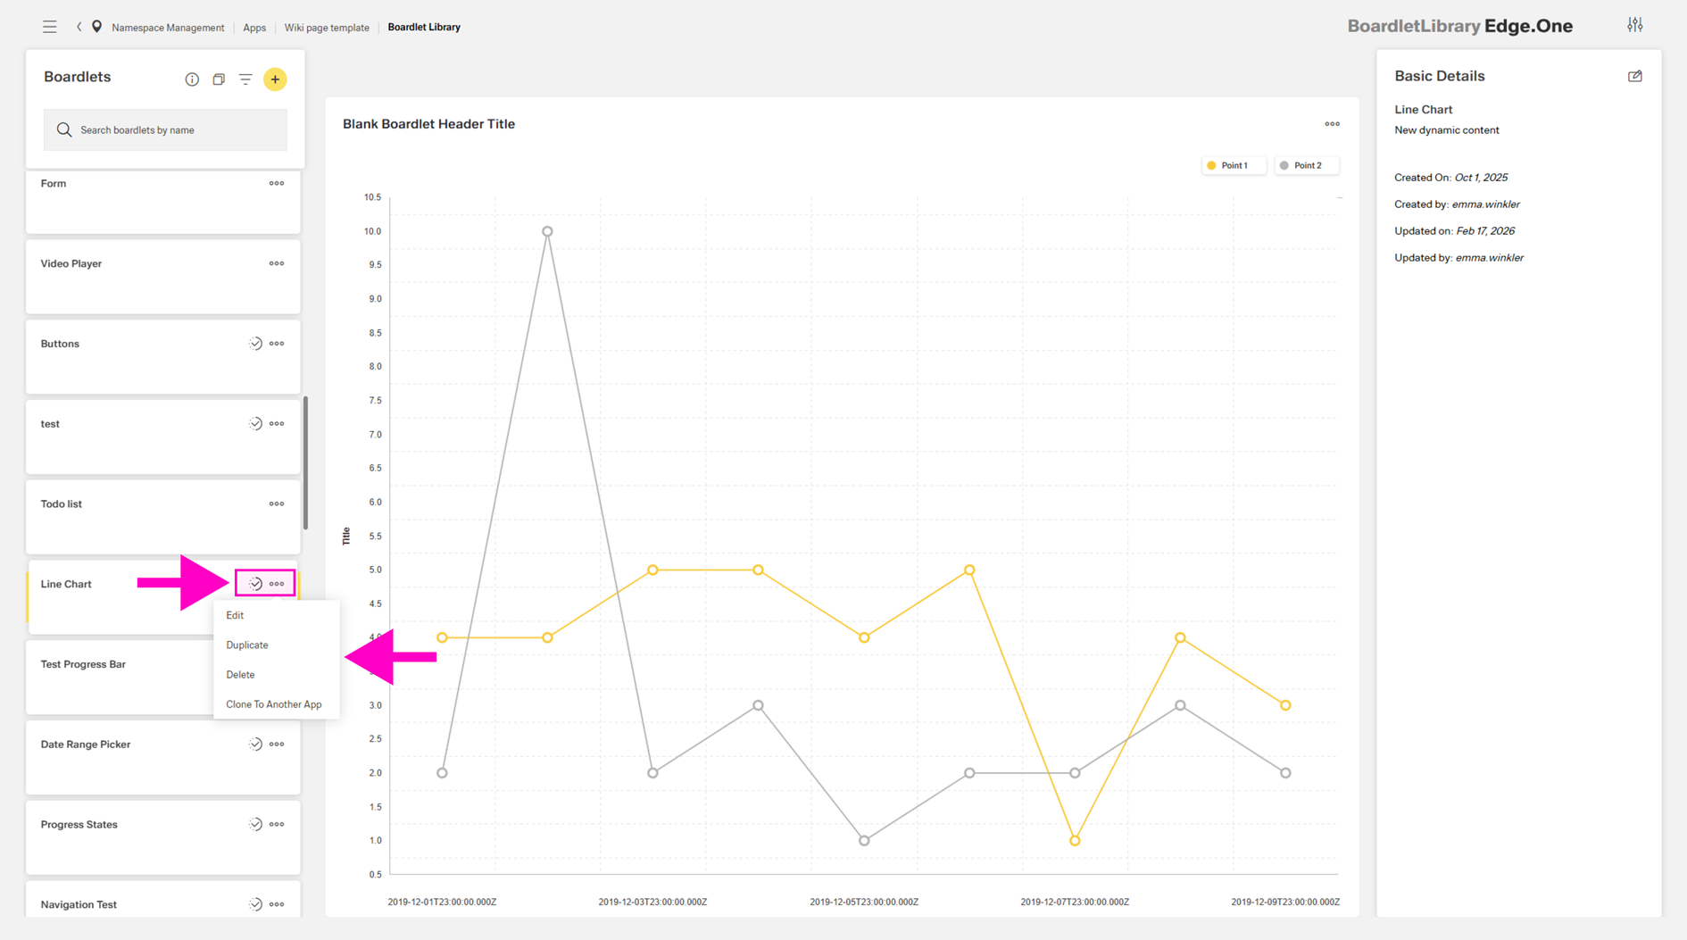Image resolution: width=1687 pixels, height=940 pixels.
Task: Toggle Point 2 series in chart legend
Action: click(x=1306, y=165)
